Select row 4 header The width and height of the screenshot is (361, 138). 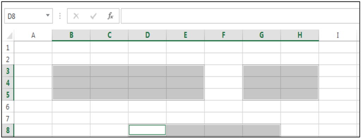[x=8, y=83]
